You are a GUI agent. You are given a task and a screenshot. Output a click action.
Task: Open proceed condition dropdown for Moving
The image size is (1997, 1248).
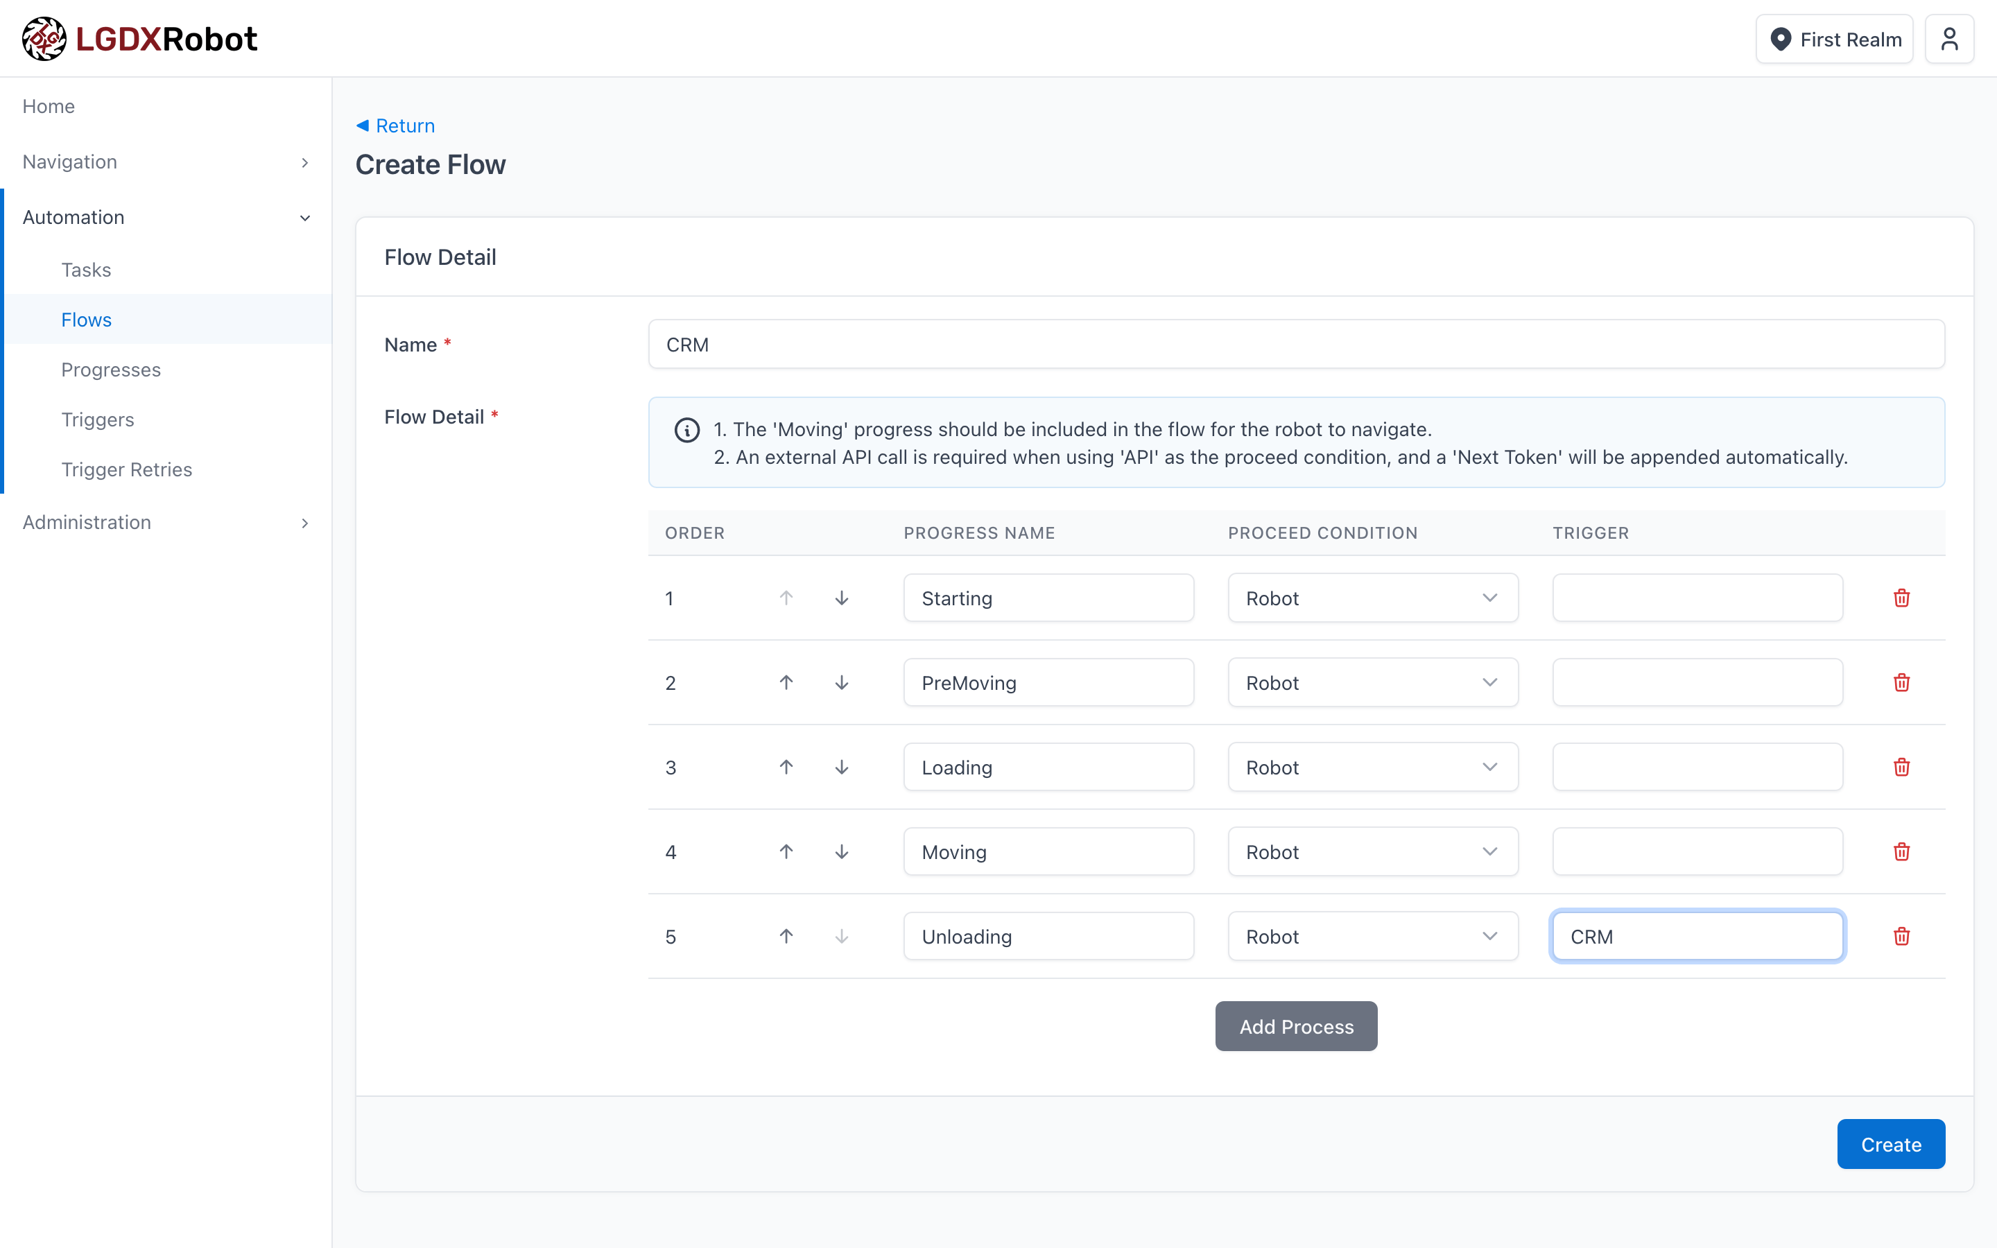click(x=1372, y=852)
